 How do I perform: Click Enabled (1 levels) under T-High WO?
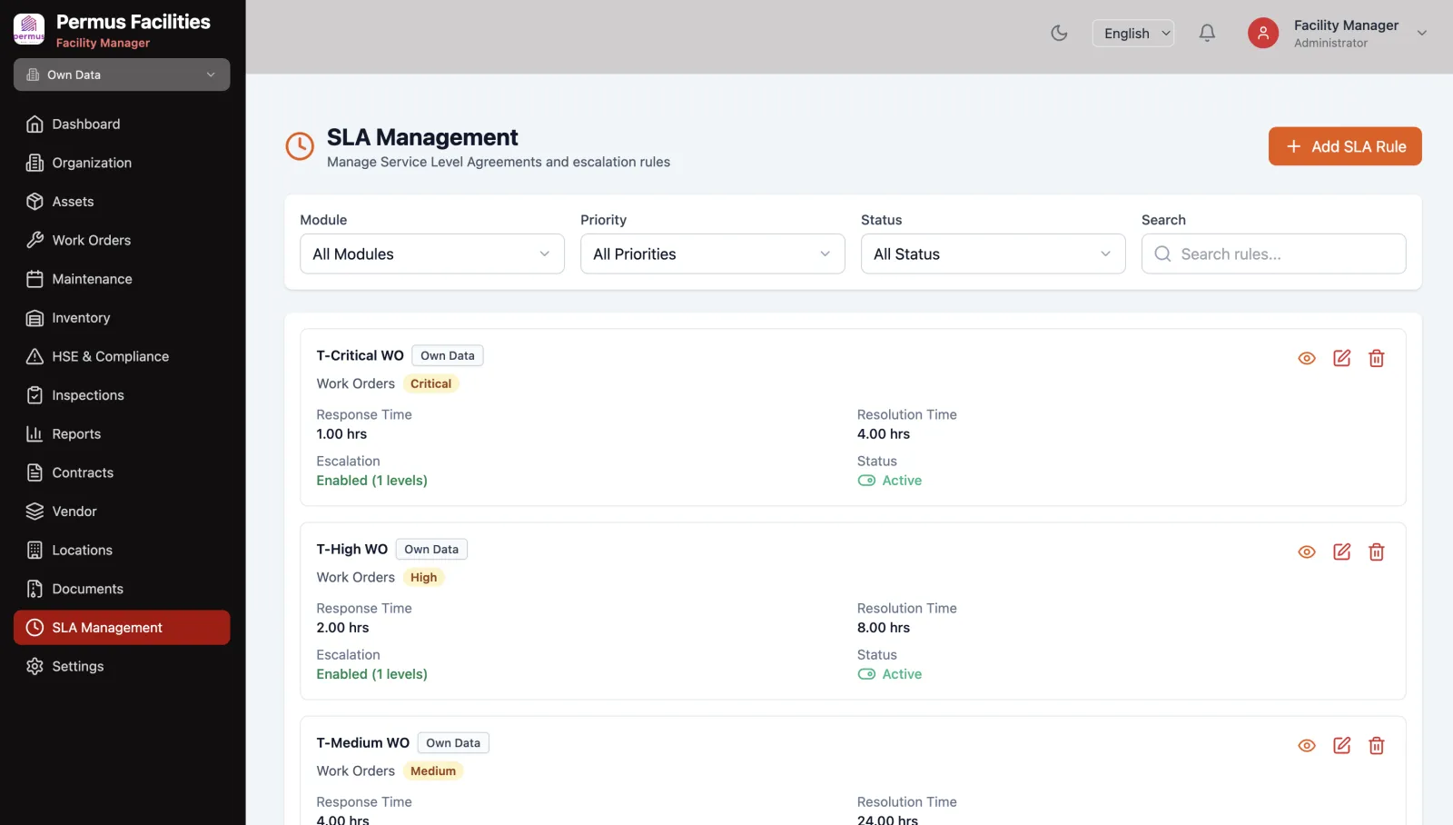(371, 674)
